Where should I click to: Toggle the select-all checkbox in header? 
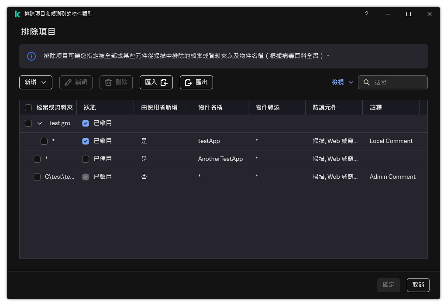[28, 107]
